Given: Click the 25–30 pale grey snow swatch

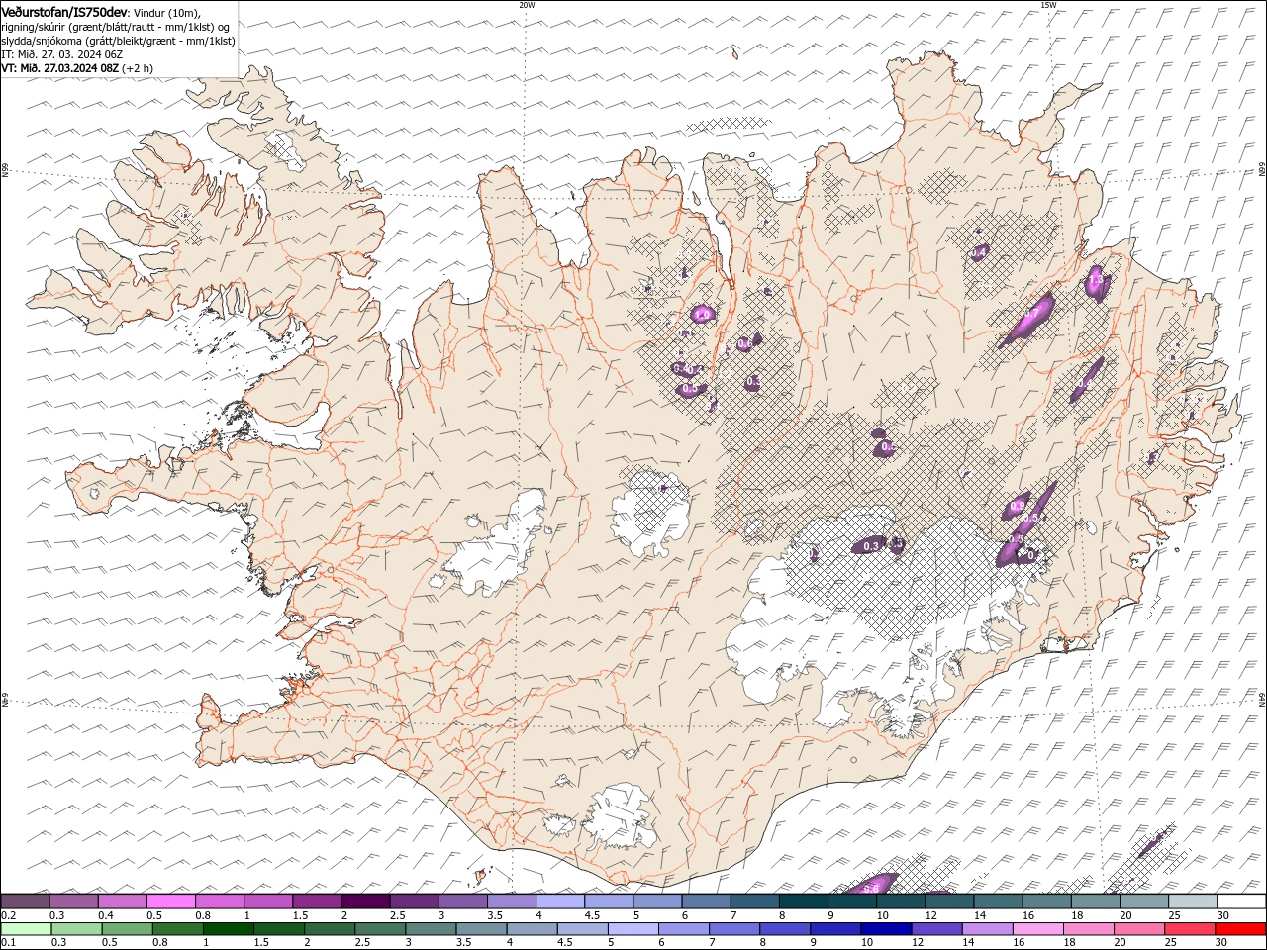Looking at the screenshot, I should coord(1193,902).
